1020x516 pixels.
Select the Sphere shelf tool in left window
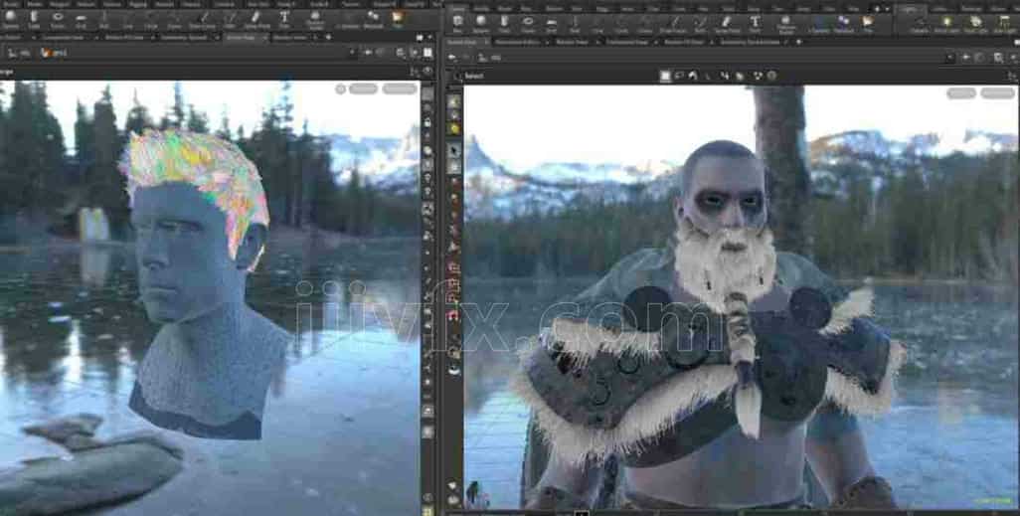coord(10,20)
